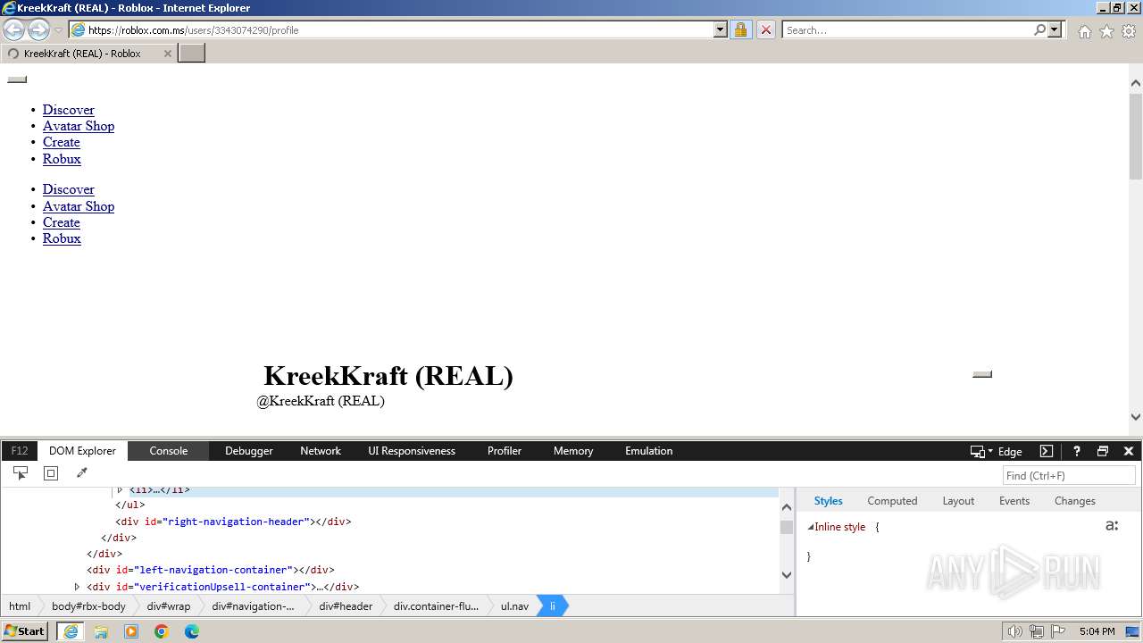This screenshot has width=1143, height=643.
Task: Open the document mode device icon
Action: coord(978,451)
